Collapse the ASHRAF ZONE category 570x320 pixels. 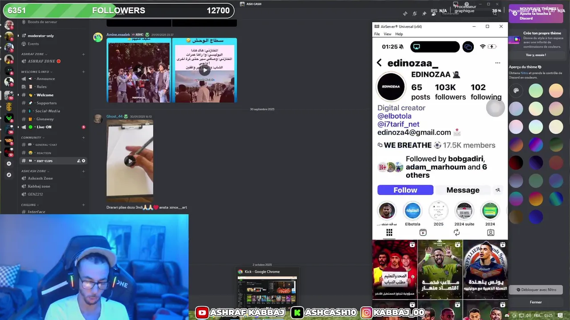pyautogui.click(x=34, y=54)
